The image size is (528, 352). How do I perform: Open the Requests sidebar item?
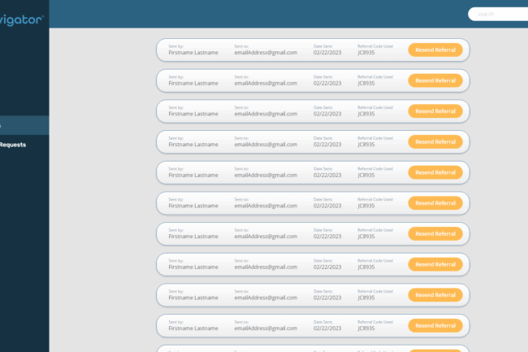14,145
